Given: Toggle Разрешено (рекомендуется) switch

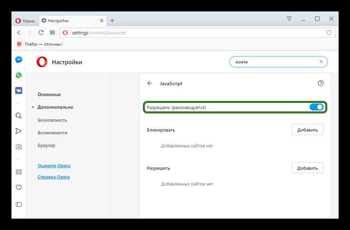Looking at the screenshot, I should 316,108.
